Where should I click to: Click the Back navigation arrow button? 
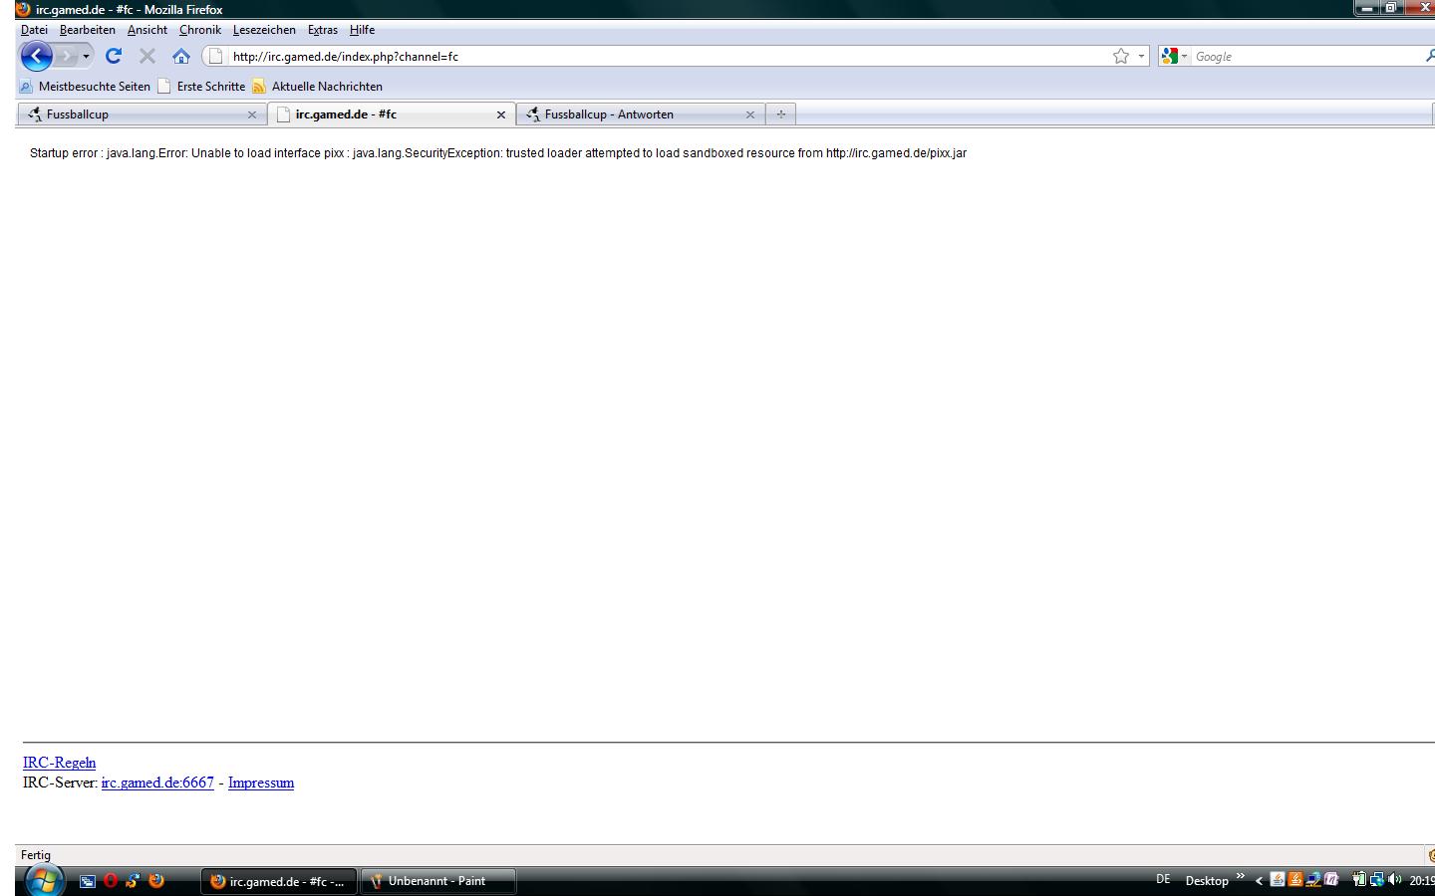coord(36,56)
